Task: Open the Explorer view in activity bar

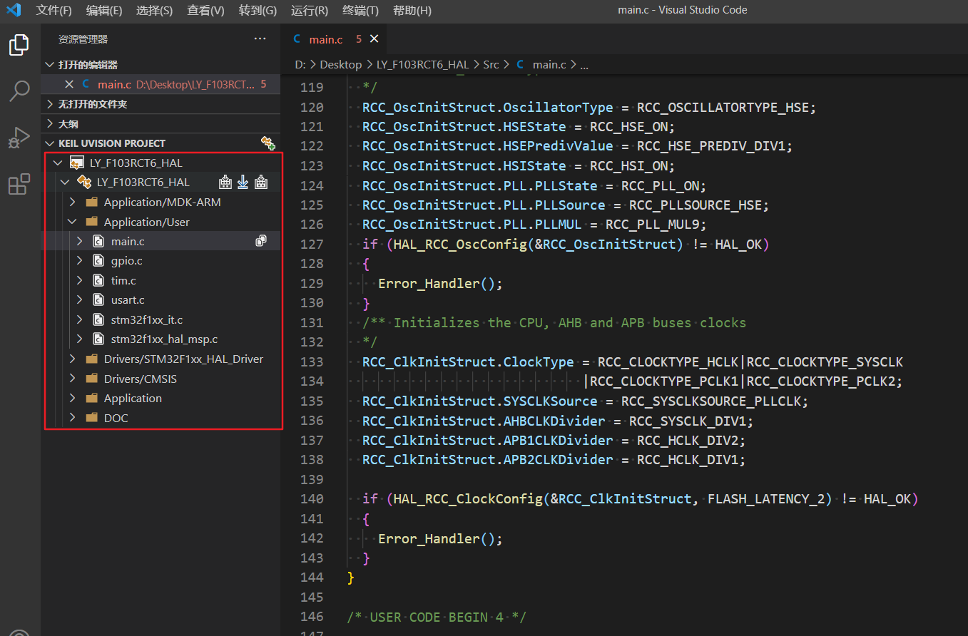Action: point(19,45)
